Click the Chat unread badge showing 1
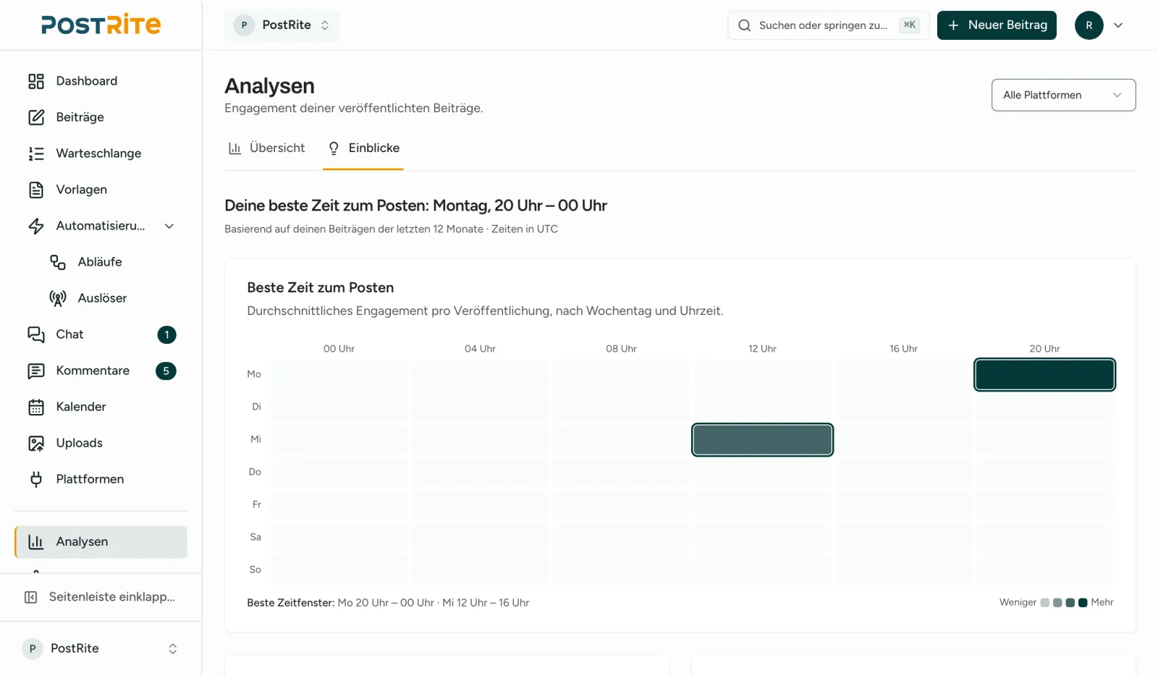Viewport: 1158px width, 676px height. click(166, 334)
